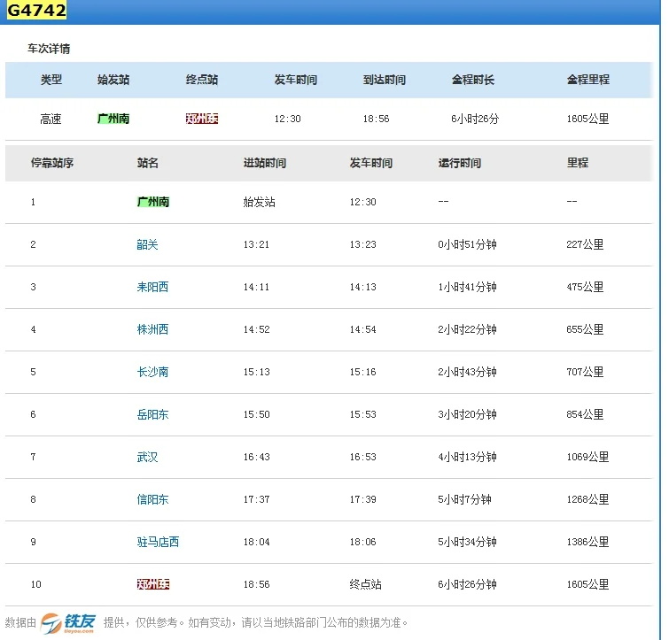This screenshot has height=640, width=669.
Task: Click the 停靠站序 column header
Action: pyautogui.click(x=52, y=163)
